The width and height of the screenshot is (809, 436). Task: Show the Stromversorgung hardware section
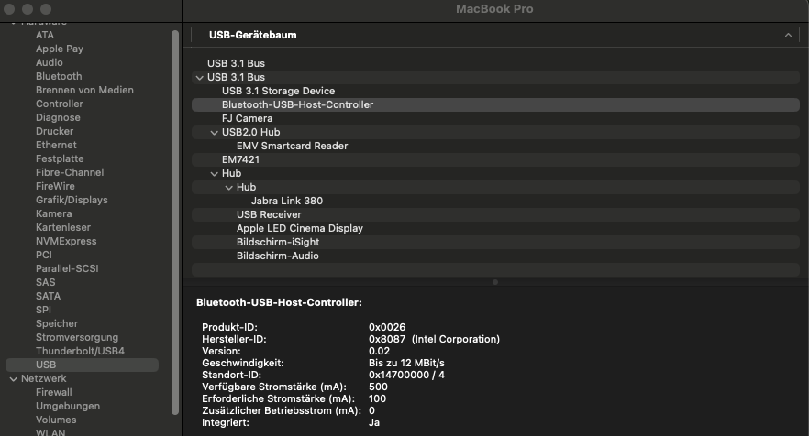77,337
